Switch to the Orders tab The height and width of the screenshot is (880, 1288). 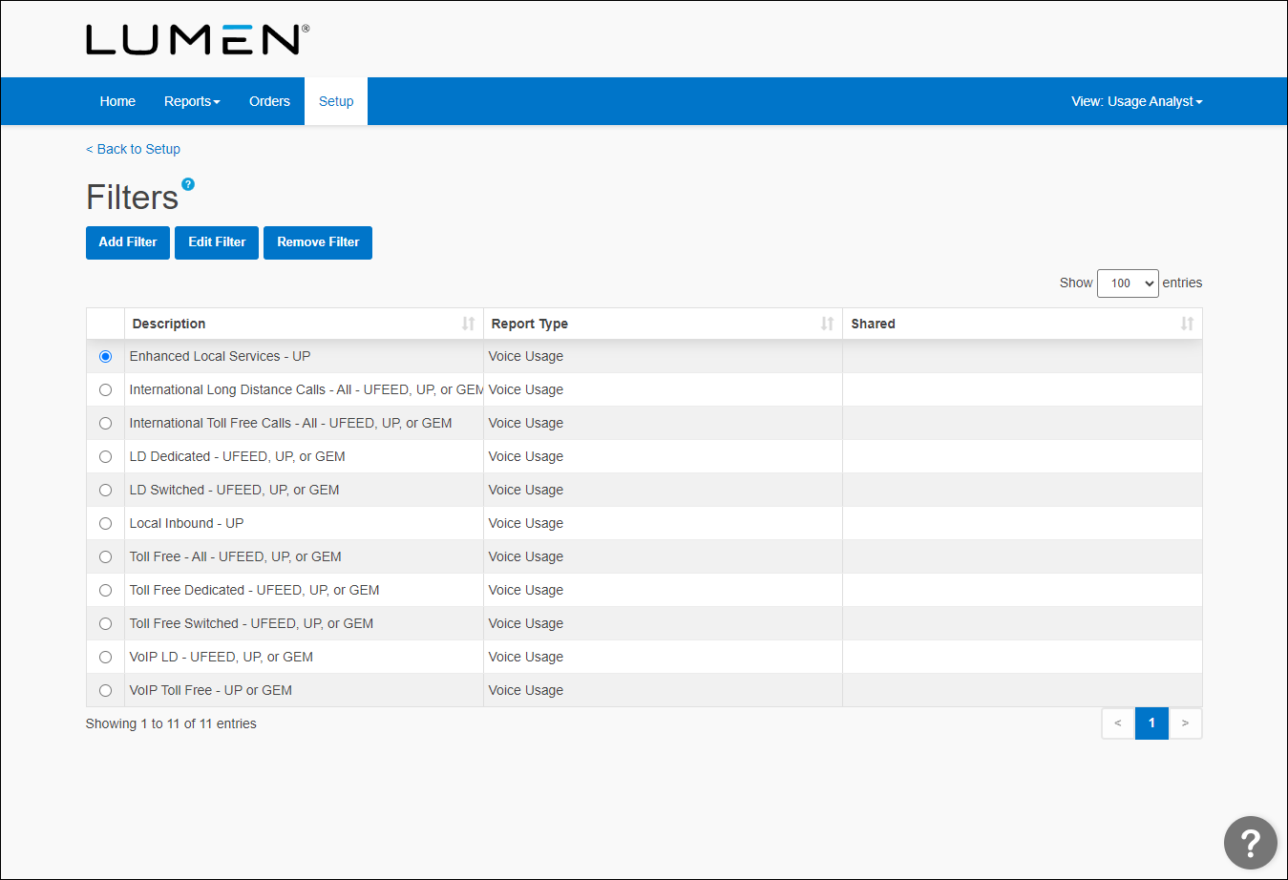pos(269,101)
